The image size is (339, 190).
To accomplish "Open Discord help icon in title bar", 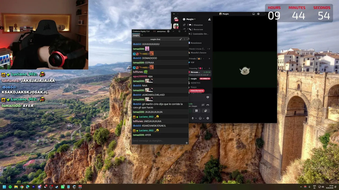I will coord(258,14).
